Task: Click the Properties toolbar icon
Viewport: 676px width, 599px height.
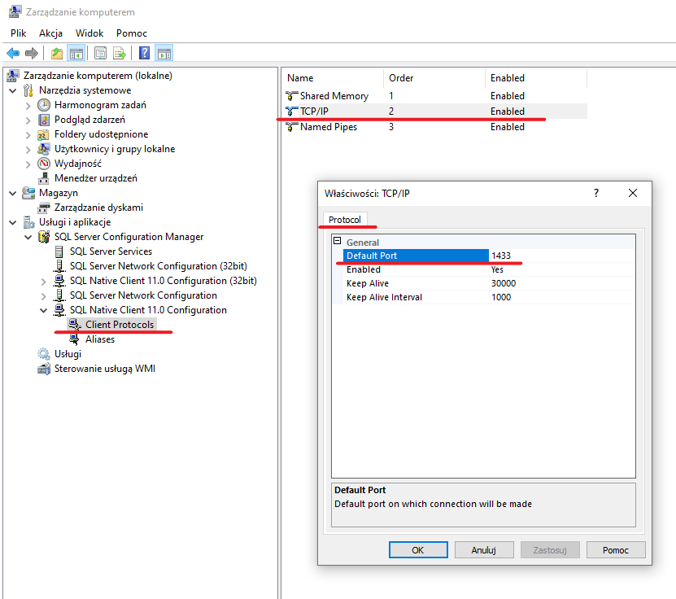Action: (x=100, y=54)
